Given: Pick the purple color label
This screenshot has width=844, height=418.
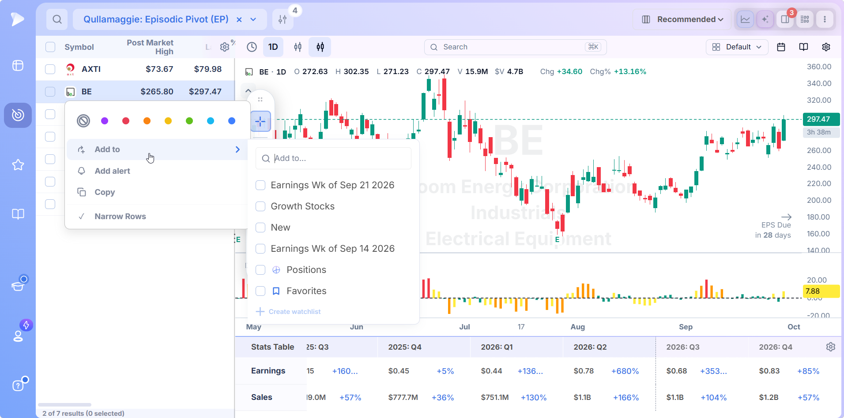Looking at the screenshot, I should (105, 121).
